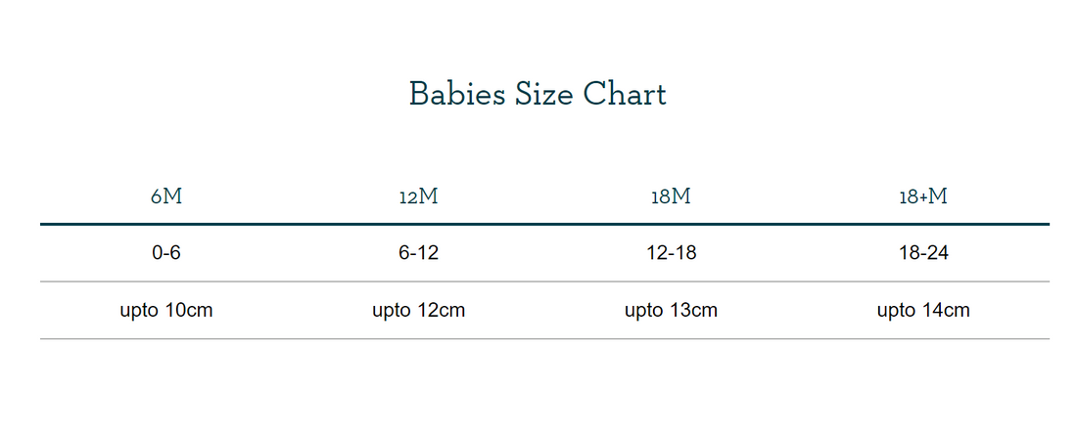Click the thin divider below the age row
The height and width of the screenshot is (432, 1077).
point(544,281)
